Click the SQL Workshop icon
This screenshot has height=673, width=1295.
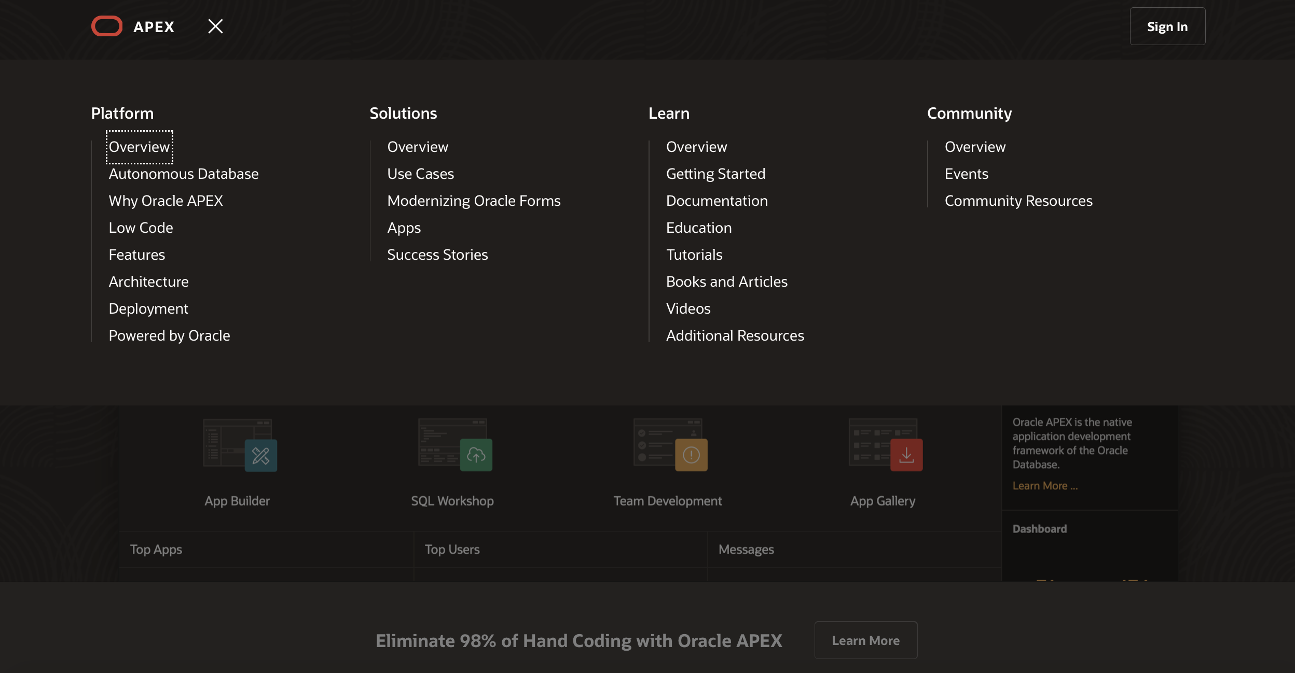[x=455, y=445]
